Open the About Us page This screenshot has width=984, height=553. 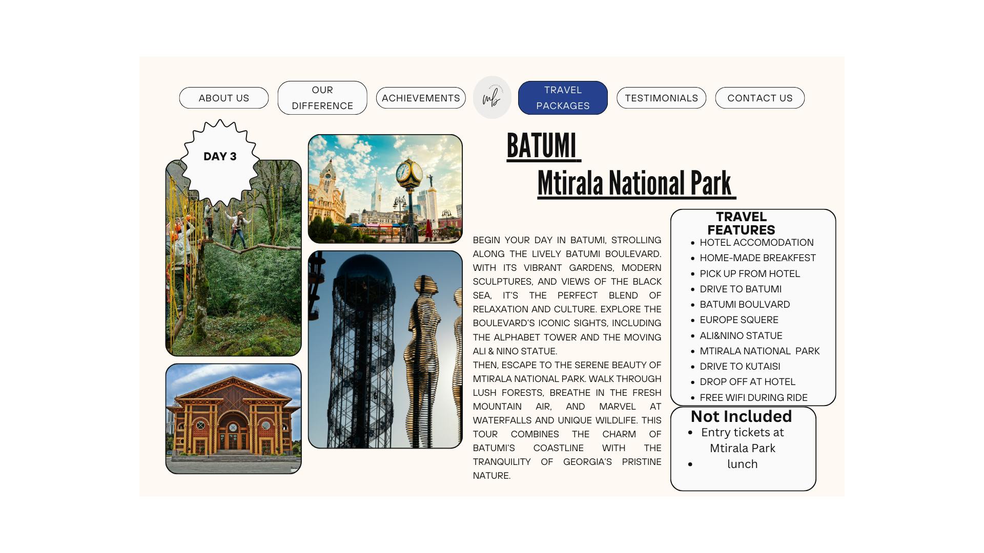[x=223, y=98]
